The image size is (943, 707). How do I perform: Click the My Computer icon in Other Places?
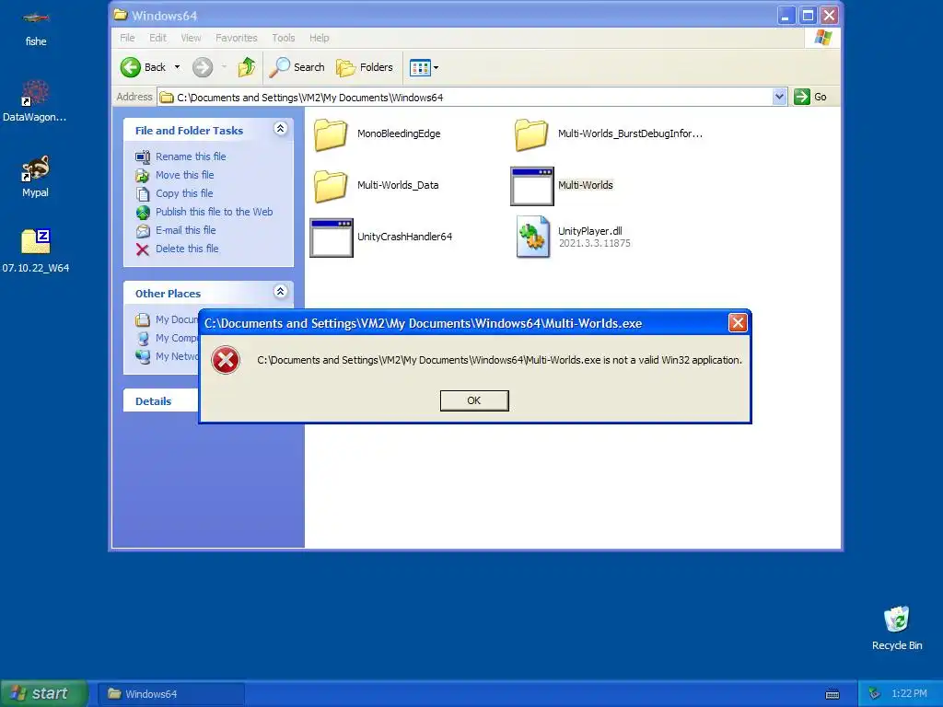[143, 339]
